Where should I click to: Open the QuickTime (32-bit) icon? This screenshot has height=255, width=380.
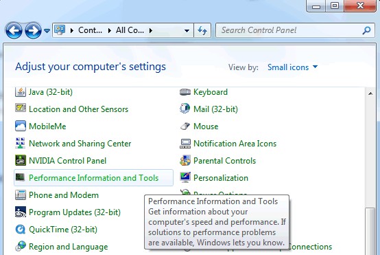[21, 230]
